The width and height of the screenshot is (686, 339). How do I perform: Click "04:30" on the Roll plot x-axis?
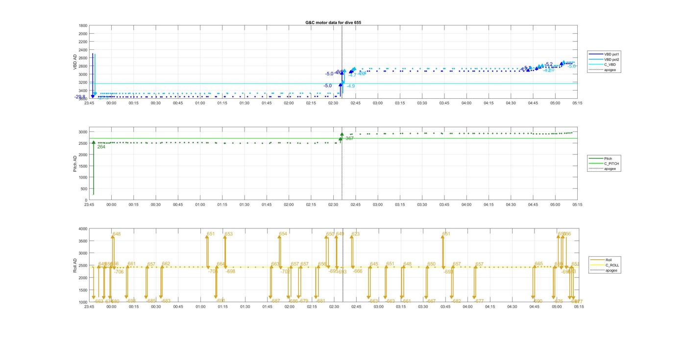513,307
